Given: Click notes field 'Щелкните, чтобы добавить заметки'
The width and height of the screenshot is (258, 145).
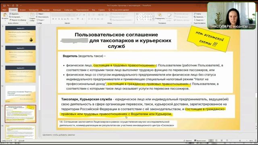Looking at the screenshot, I should click(58, 135).
